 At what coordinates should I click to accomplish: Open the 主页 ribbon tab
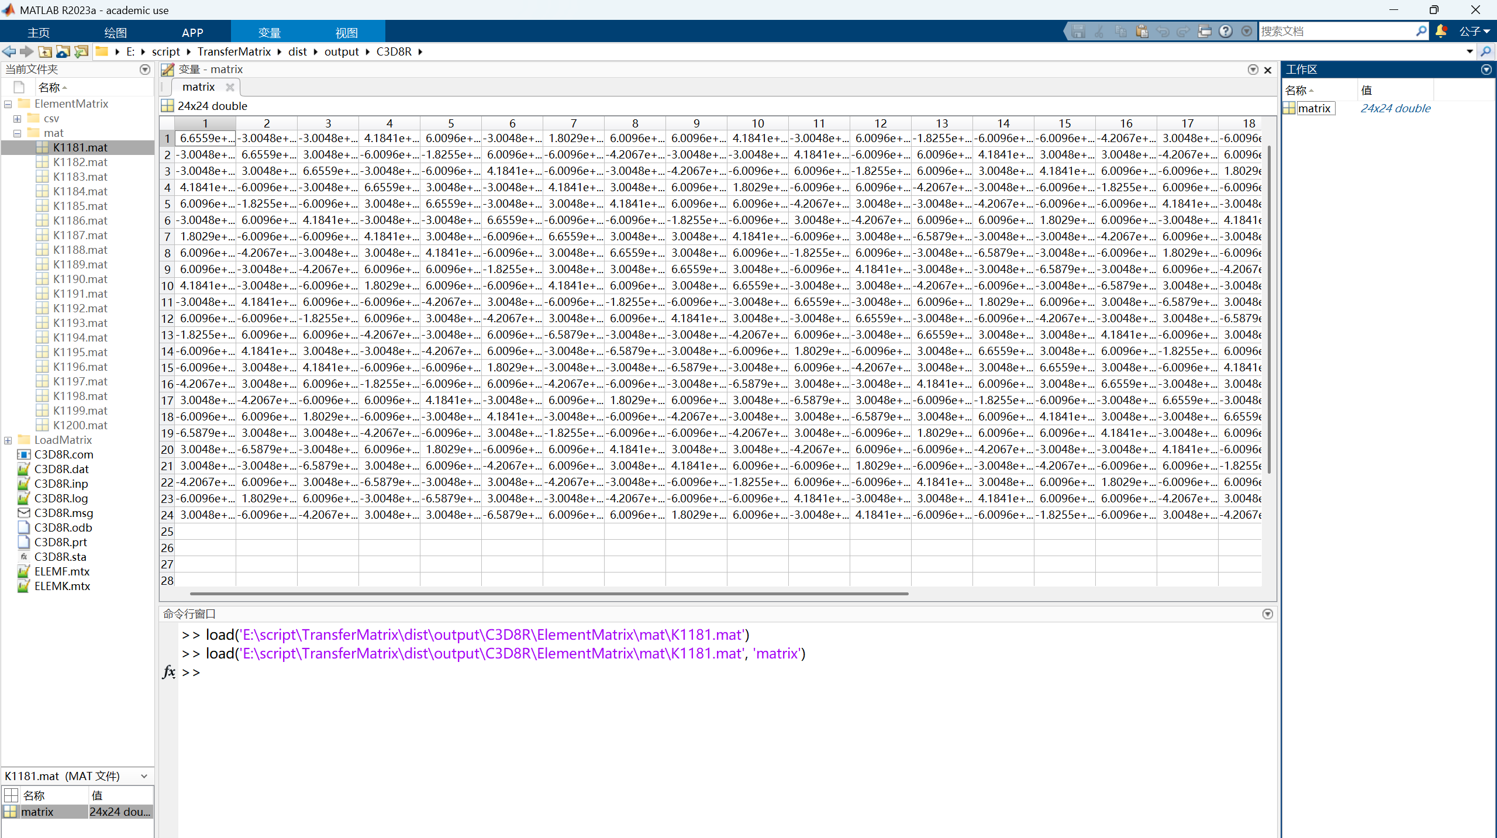39,33
